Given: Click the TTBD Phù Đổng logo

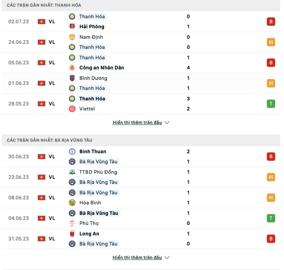Looking at the screenshot, I should coord(72,172).
